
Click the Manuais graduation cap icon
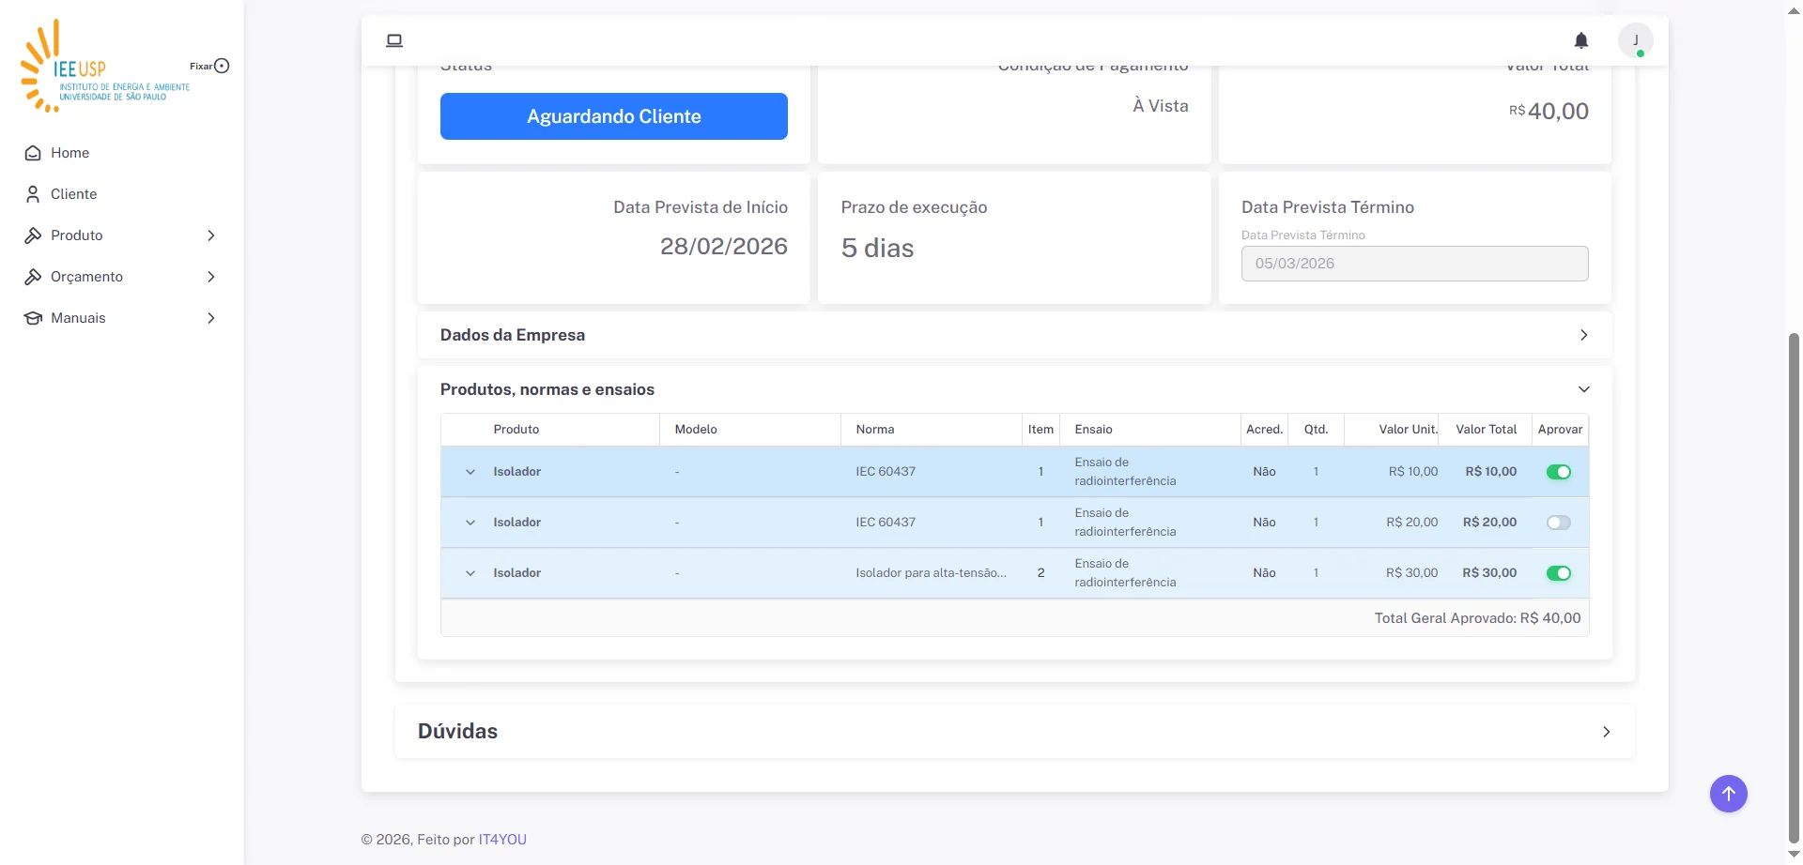(33, 318)
